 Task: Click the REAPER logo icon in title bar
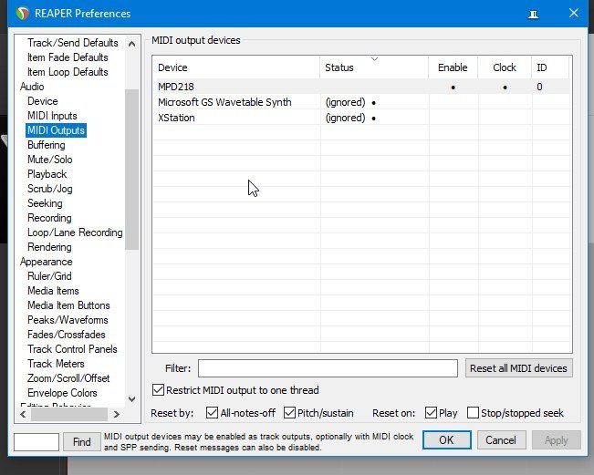click(23, 14)
